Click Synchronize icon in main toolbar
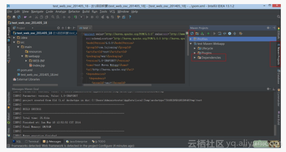 [x=19, y=17]
